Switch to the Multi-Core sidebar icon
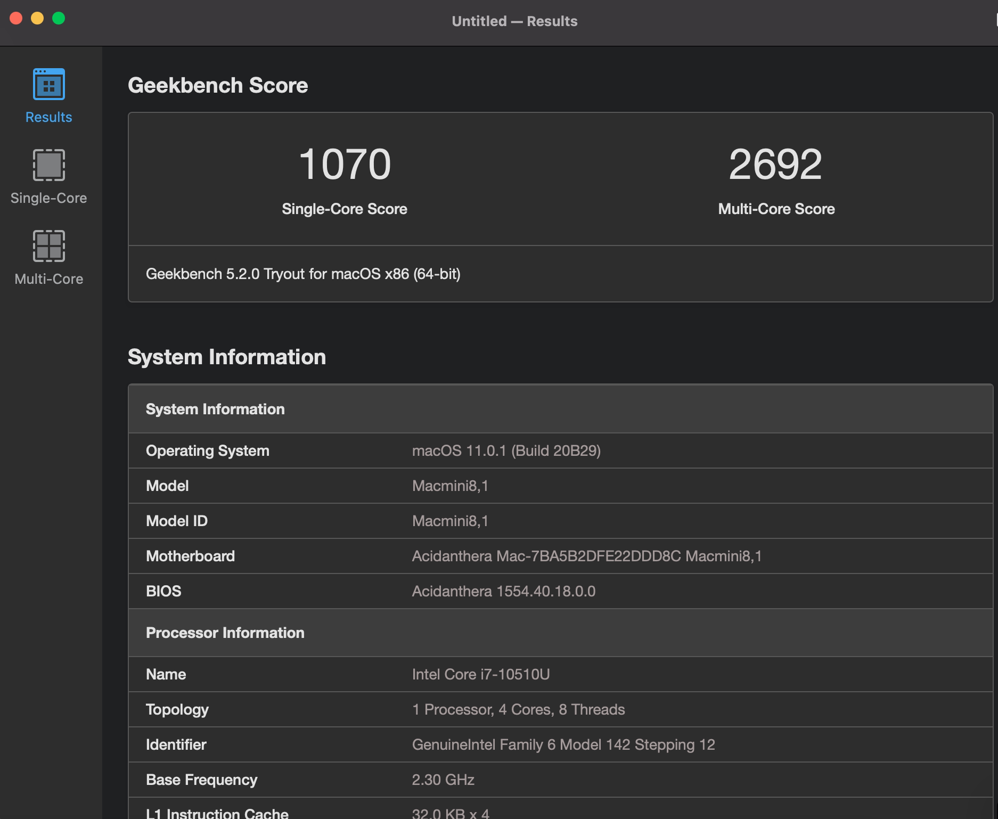The height and width of the screenshot is (819, 998). [48, 247]
